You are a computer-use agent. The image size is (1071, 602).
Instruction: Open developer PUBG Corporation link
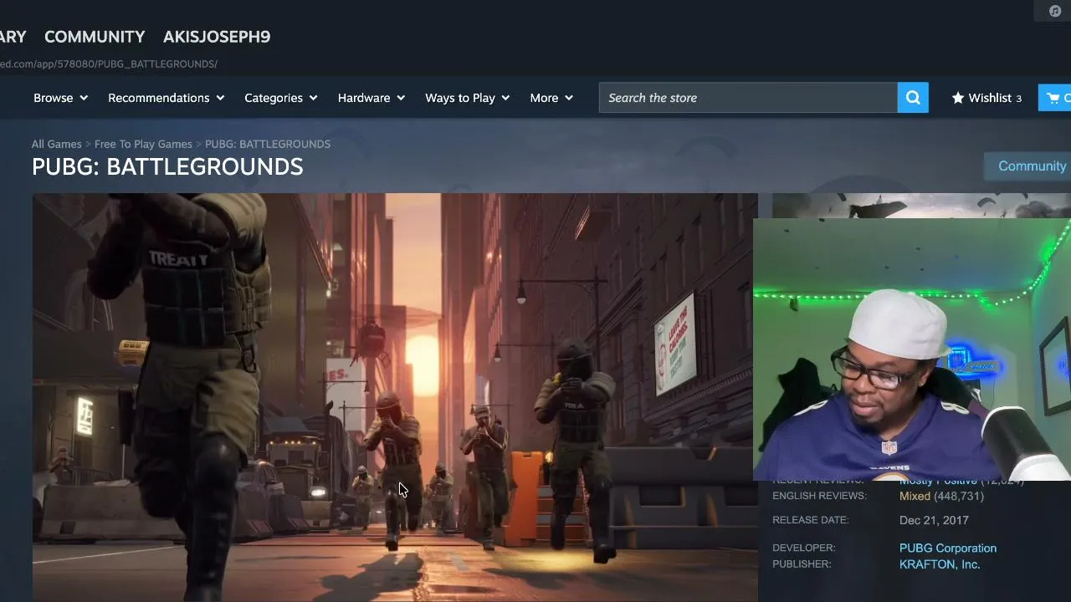tap(948, 548)
